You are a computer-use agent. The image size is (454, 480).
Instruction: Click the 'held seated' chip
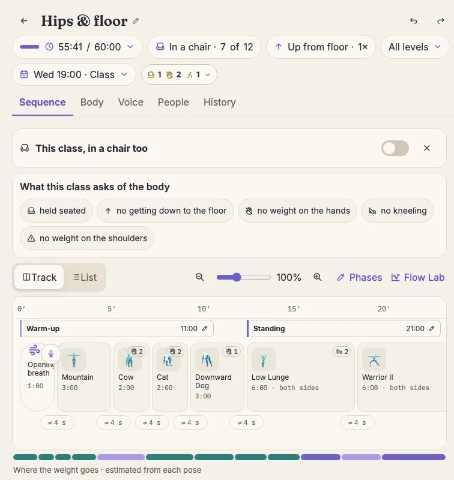[56, 211]
